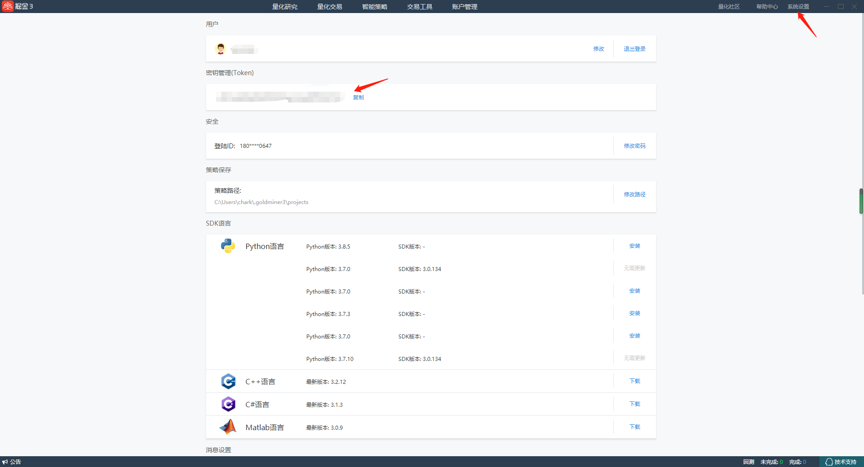Open the 量化研究 menu
The height and width of the screenshot is (467, 864).
(285, 7)
